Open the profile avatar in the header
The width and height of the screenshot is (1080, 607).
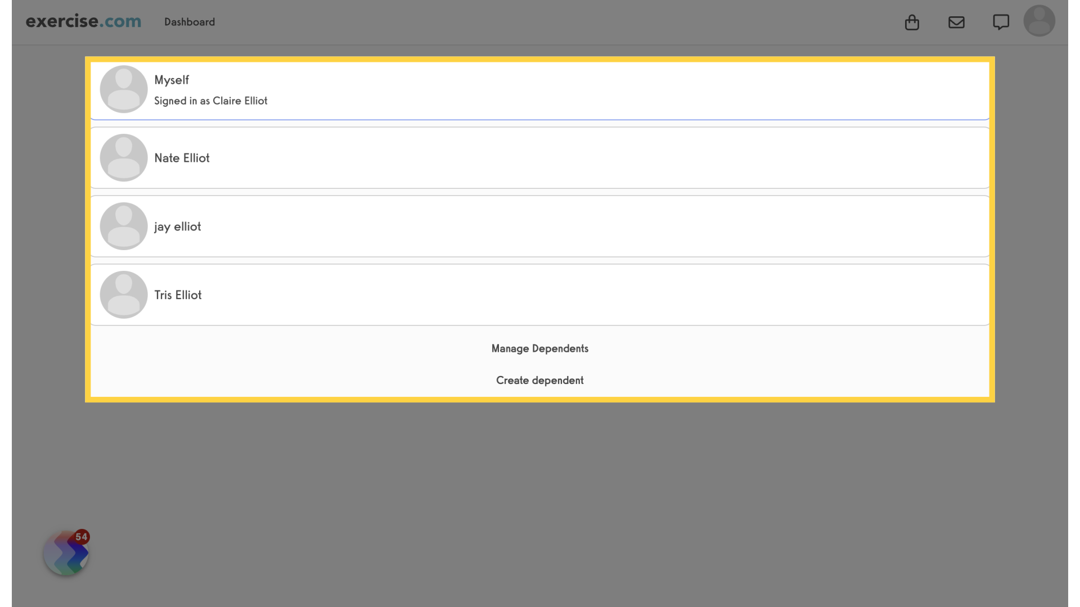pyautogui.click(x=1039, y=21)
